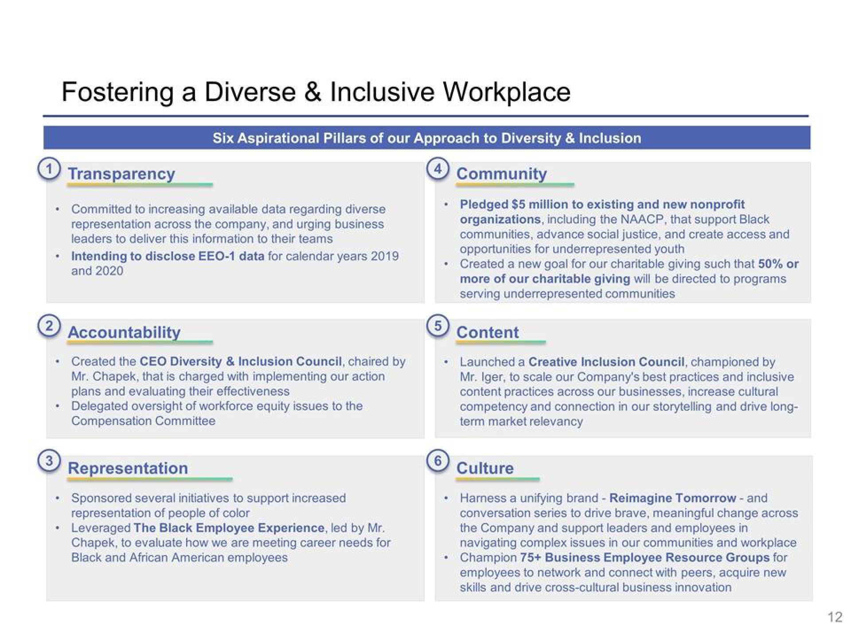The image size is (851, 637).
Task: Click the bold text CEO Diversity & Inclusion Council
Action: pos(241,361)
